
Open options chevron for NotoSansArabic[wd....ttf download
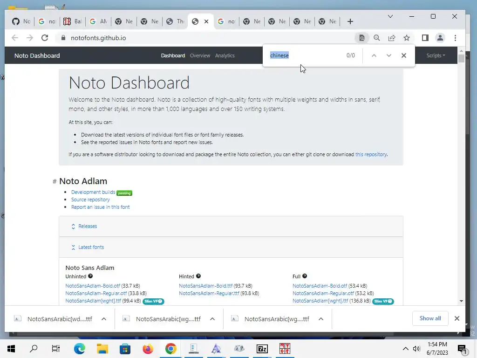[x=104, y=319]
